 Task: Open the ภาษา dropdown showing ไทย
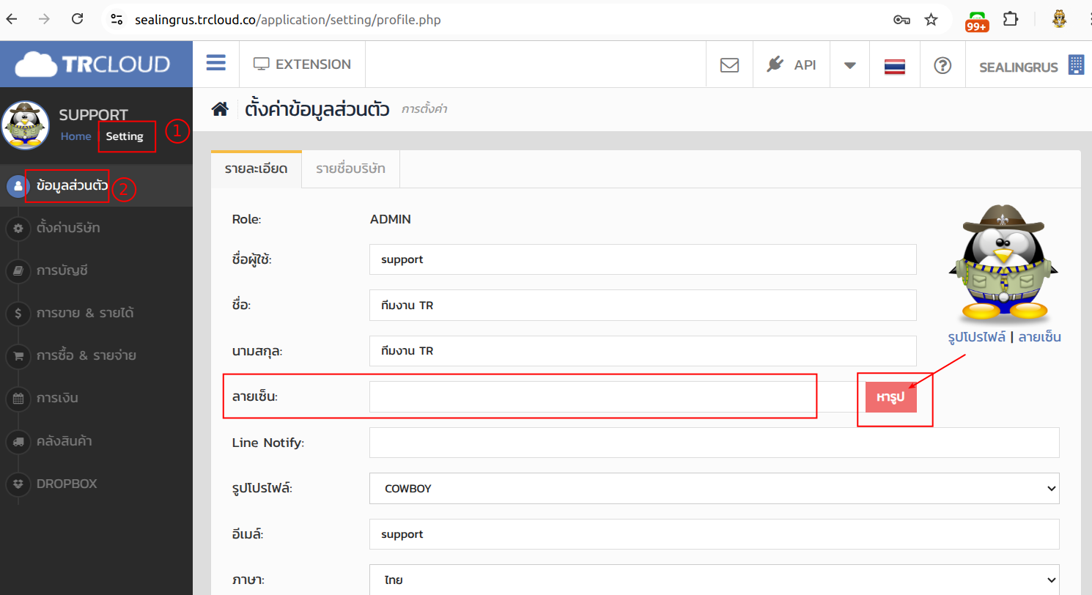[x=715, y=580]
